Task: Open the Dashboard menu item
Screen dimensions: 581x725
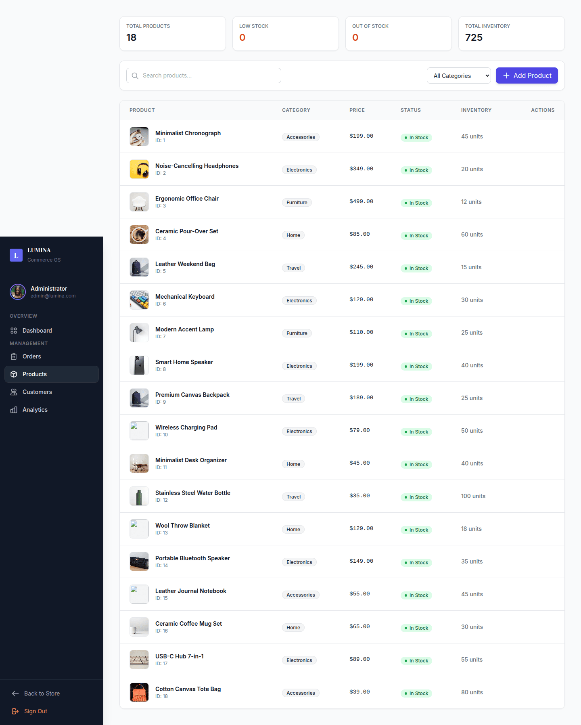Action: tap(52, 331)
